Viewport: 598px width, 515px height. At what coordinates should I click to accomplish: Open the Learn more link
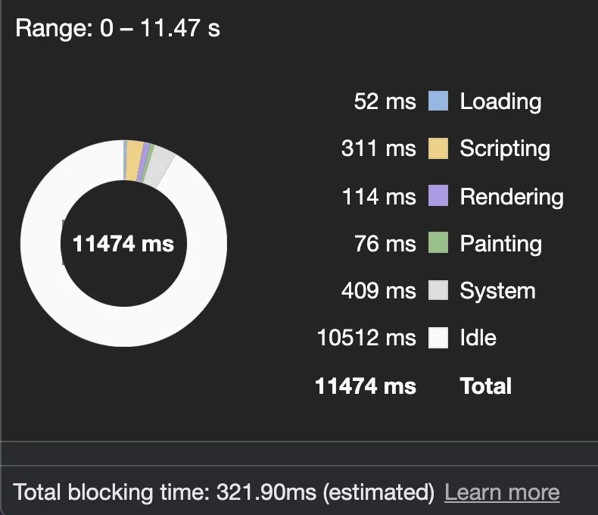[x=502, y=492]
